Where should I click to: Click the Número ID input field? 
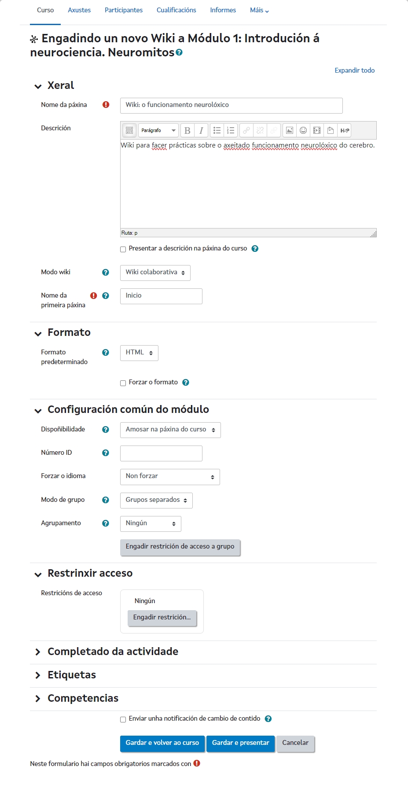(x=161, y=453)
